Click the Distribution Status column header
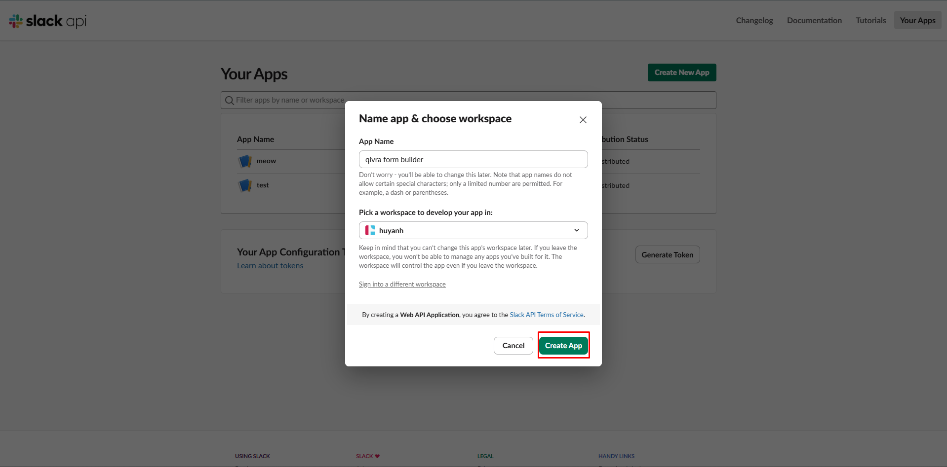 point(625,139)
